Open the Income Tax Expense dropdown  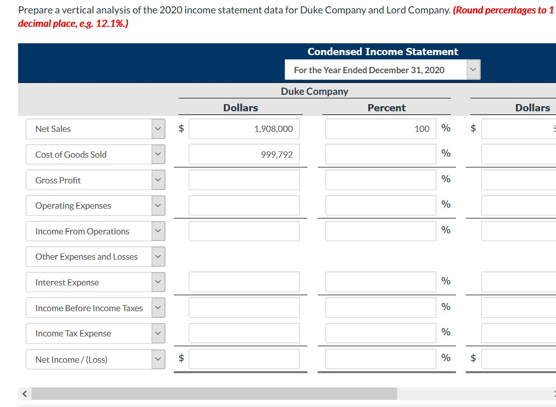point(158,333)
